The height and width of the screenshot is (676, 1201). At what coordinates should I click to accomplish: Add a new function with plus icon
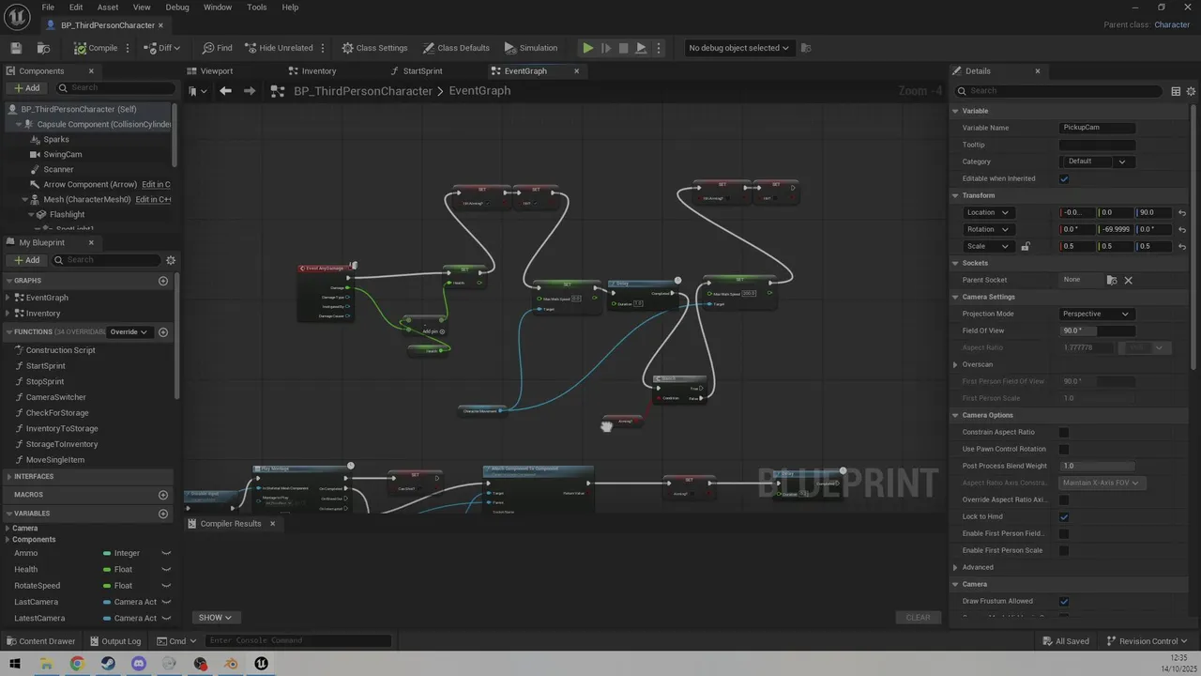click(163, 331)
